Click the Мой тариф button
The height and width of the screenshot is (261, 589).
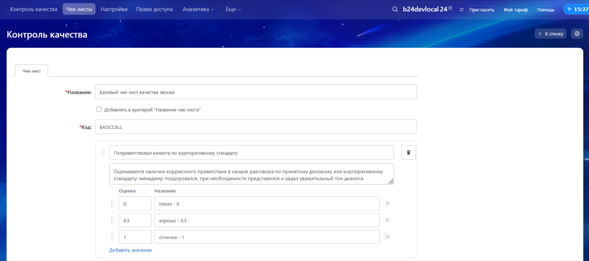coord(516,10)
